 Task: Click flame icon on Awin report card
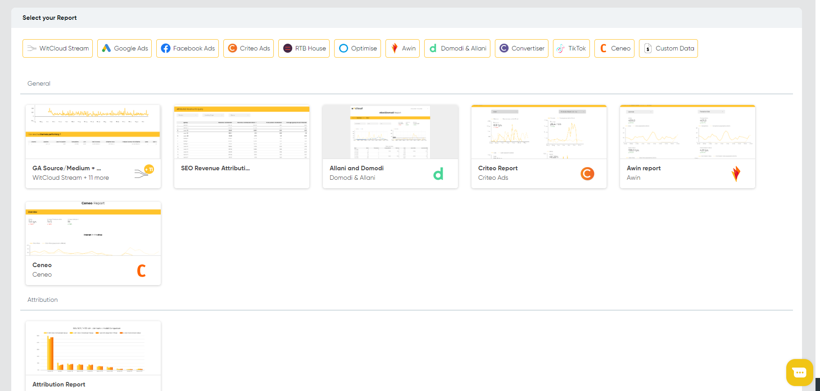(x=736, y=173)
